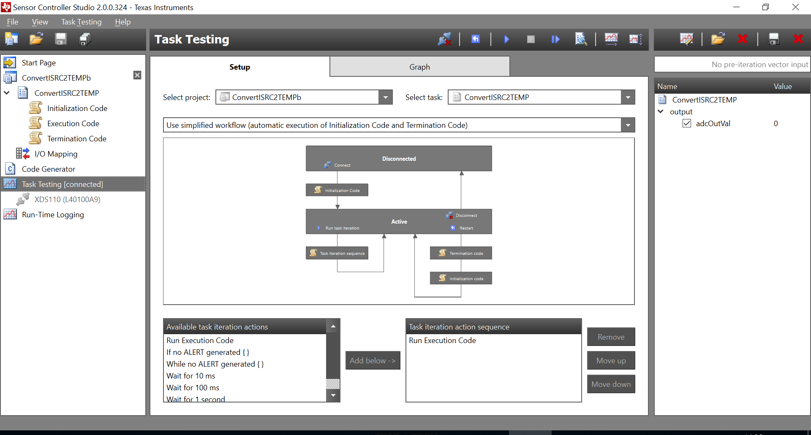
Task: Select 'While no ALERT generated { }' action
Action: coord(245,364)
